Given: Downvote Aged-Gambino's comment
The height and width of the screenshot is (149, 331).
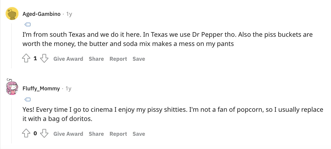Looking at the screenshot, I should [45, 59].
